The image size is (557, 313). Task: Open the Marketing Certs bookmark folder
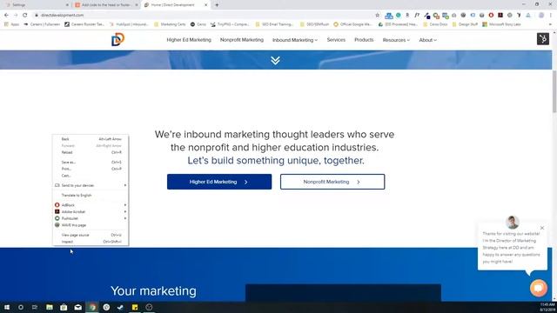(170, 24)
